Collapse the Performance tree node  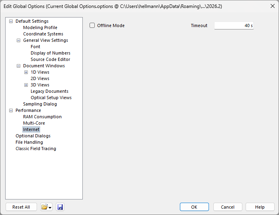click(11, 111)
